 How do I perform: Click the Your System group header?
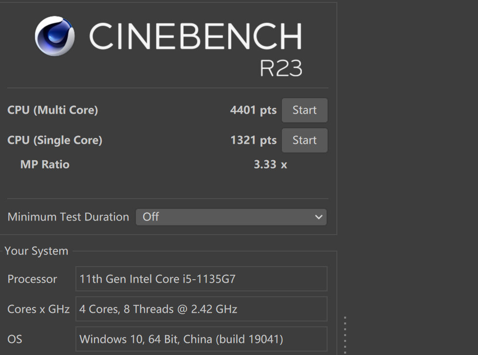[x=37, y=251]
